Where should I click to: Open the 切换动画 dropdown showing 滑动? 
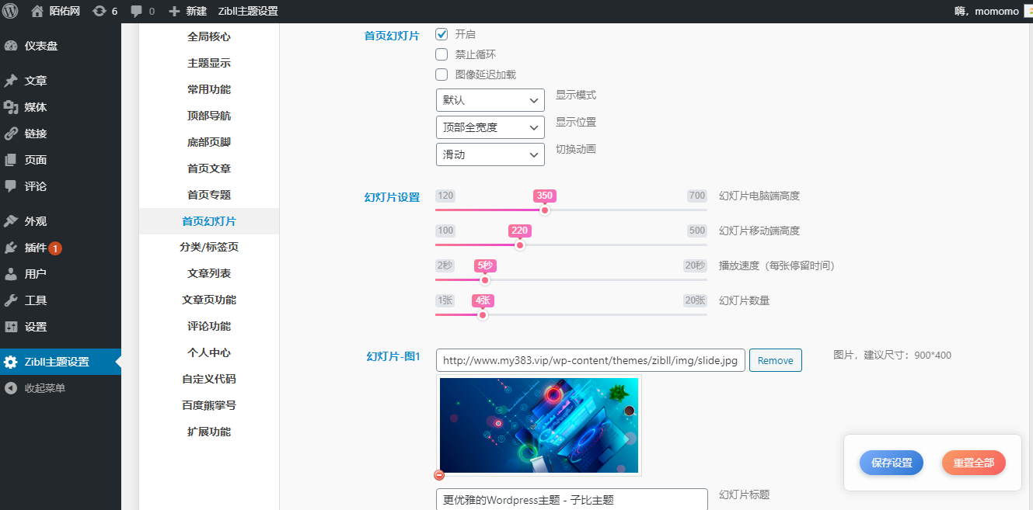pos(490,154)
